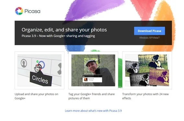
Task: Click the smiling man's highlighted face square
Action: click(x=92, y=66)
